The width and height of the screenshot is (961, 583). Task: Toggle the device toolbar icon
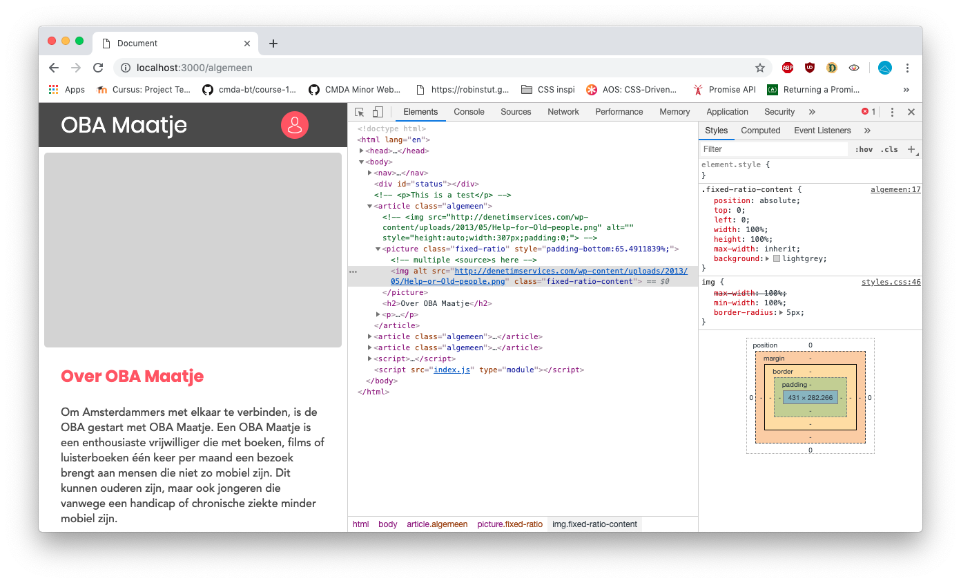pyautogui.click(x=378, y=112)
